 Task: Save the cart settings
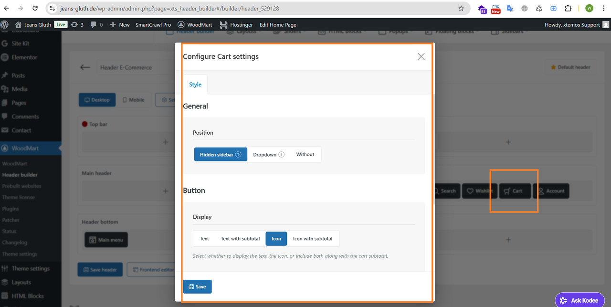(x=197, y=286)
